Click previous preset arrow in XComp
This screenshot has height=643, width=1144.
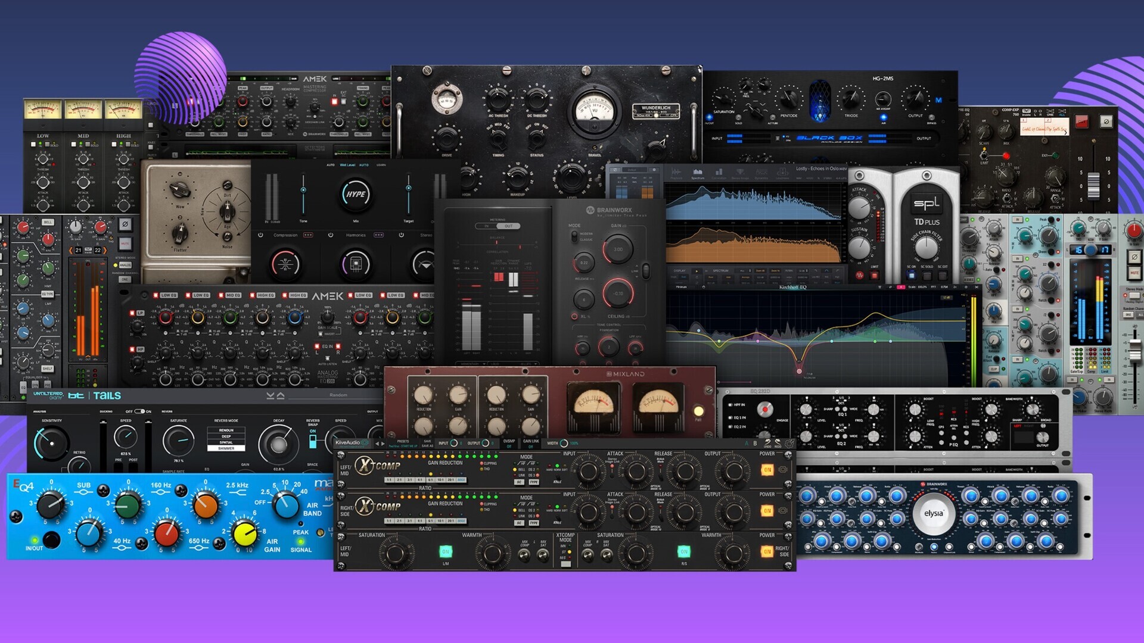coord(377,443)
